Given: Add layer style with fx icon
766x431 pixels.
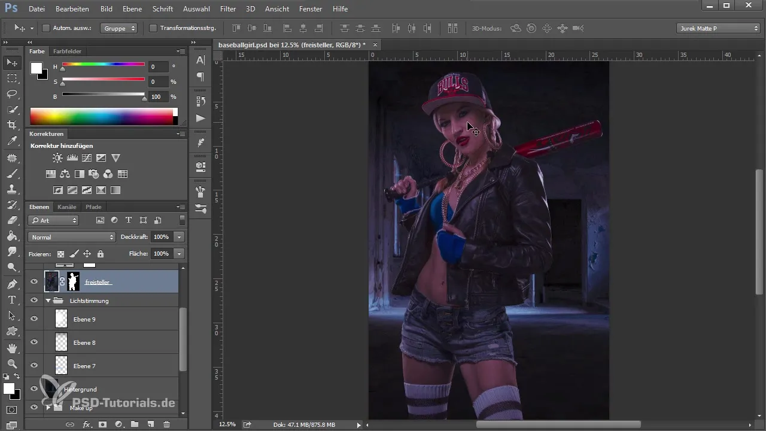Looking at the screenshot, I should pyautogui.click(x=86, y=424).
